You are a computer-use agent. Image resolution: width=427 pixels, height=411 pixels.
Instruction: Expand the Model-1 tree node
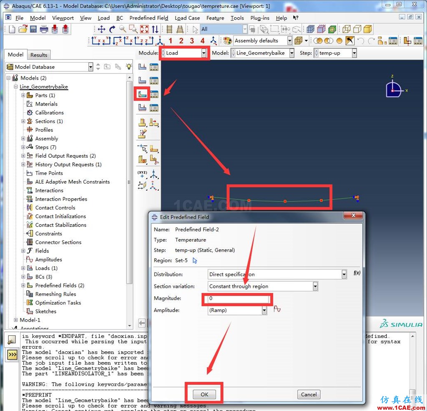coord(16,320)
